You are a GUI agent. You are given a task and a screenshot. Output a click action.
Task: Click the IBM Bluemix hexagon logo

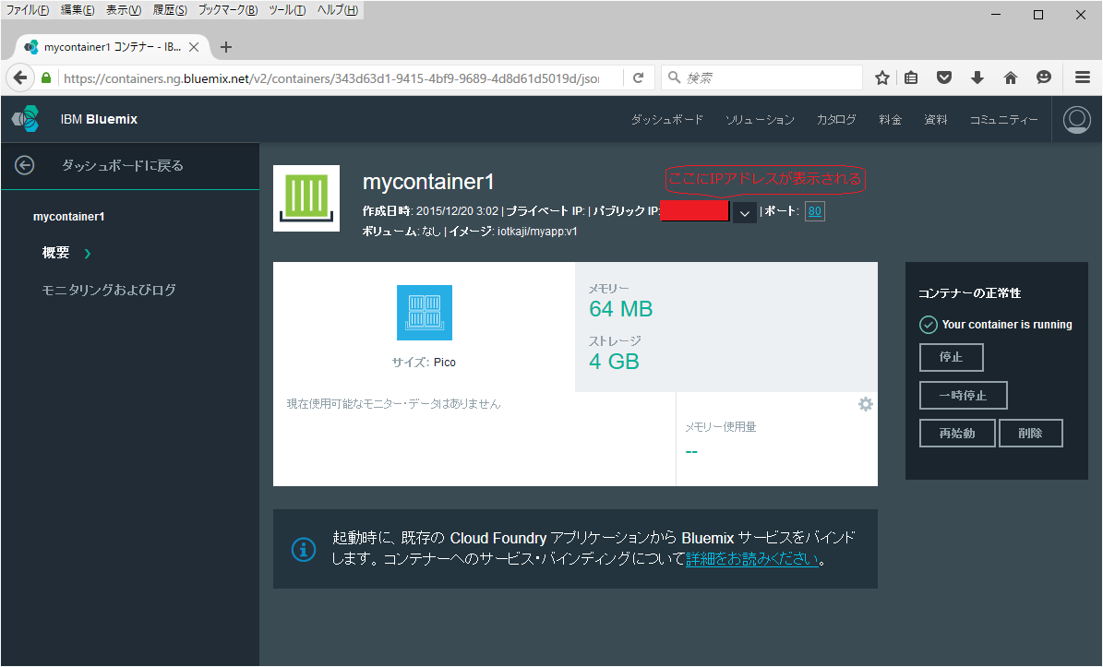coord(26,119)
